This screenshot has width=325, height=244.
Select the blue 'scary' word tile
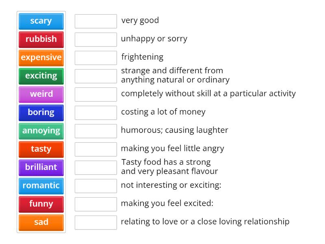[x=41, y=21]
